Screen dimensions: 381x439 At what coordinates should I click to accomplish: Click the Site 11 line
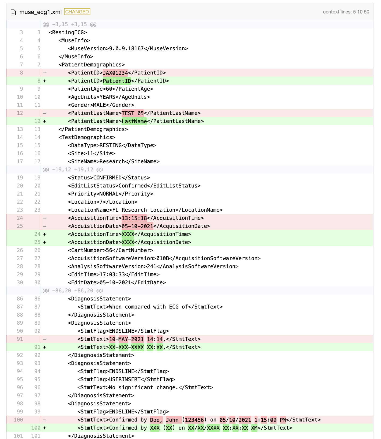[91, 153]
